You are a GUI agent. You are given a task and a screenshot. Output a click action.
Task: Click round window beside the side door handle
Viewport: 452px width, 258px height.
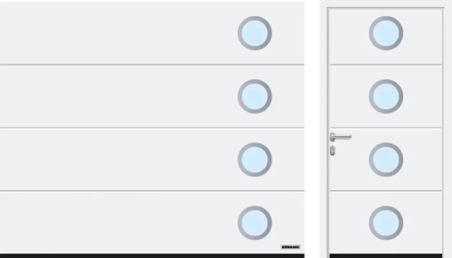tap(386, 160)
